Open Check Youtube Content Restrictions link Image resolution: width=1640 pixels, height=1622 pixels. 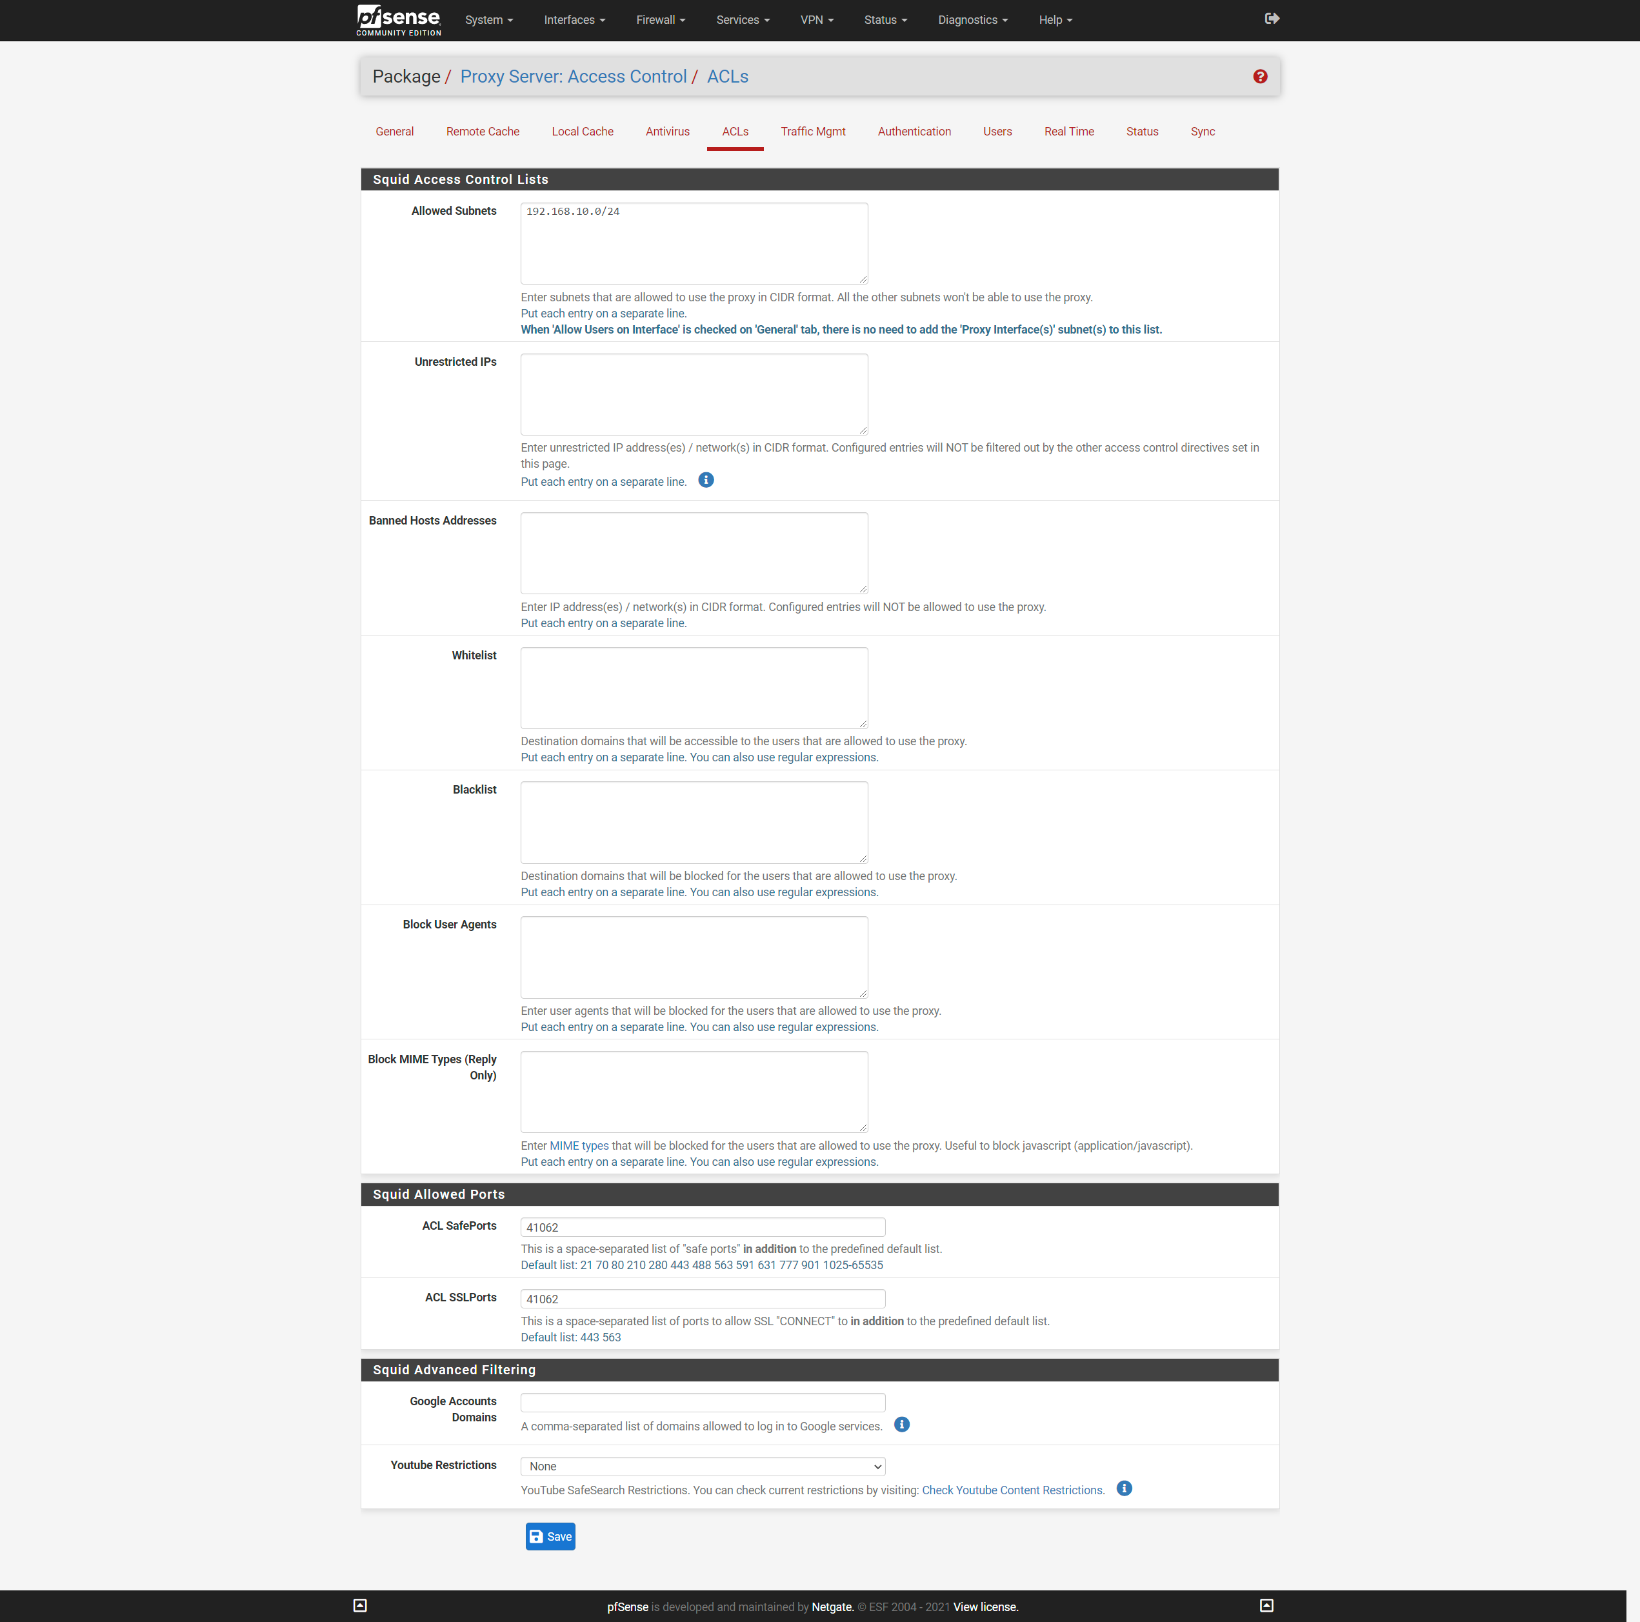click(x=1013, y=1490)
